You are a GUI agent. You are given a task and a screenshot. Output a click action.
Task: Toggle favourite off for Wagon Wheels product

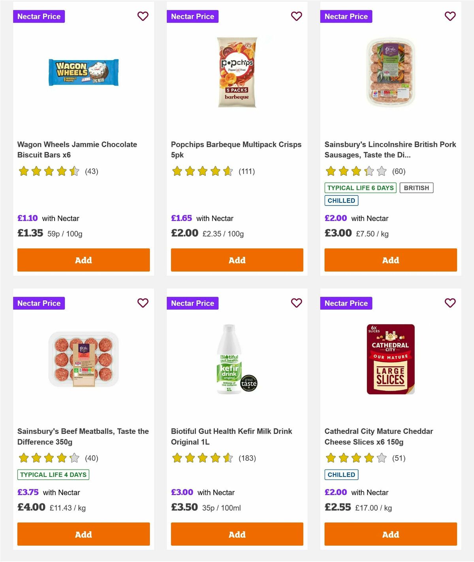[x=143, y=16]
